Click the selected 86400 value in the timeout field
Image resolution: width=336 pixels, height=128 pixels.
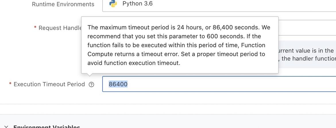click(118, 84)
